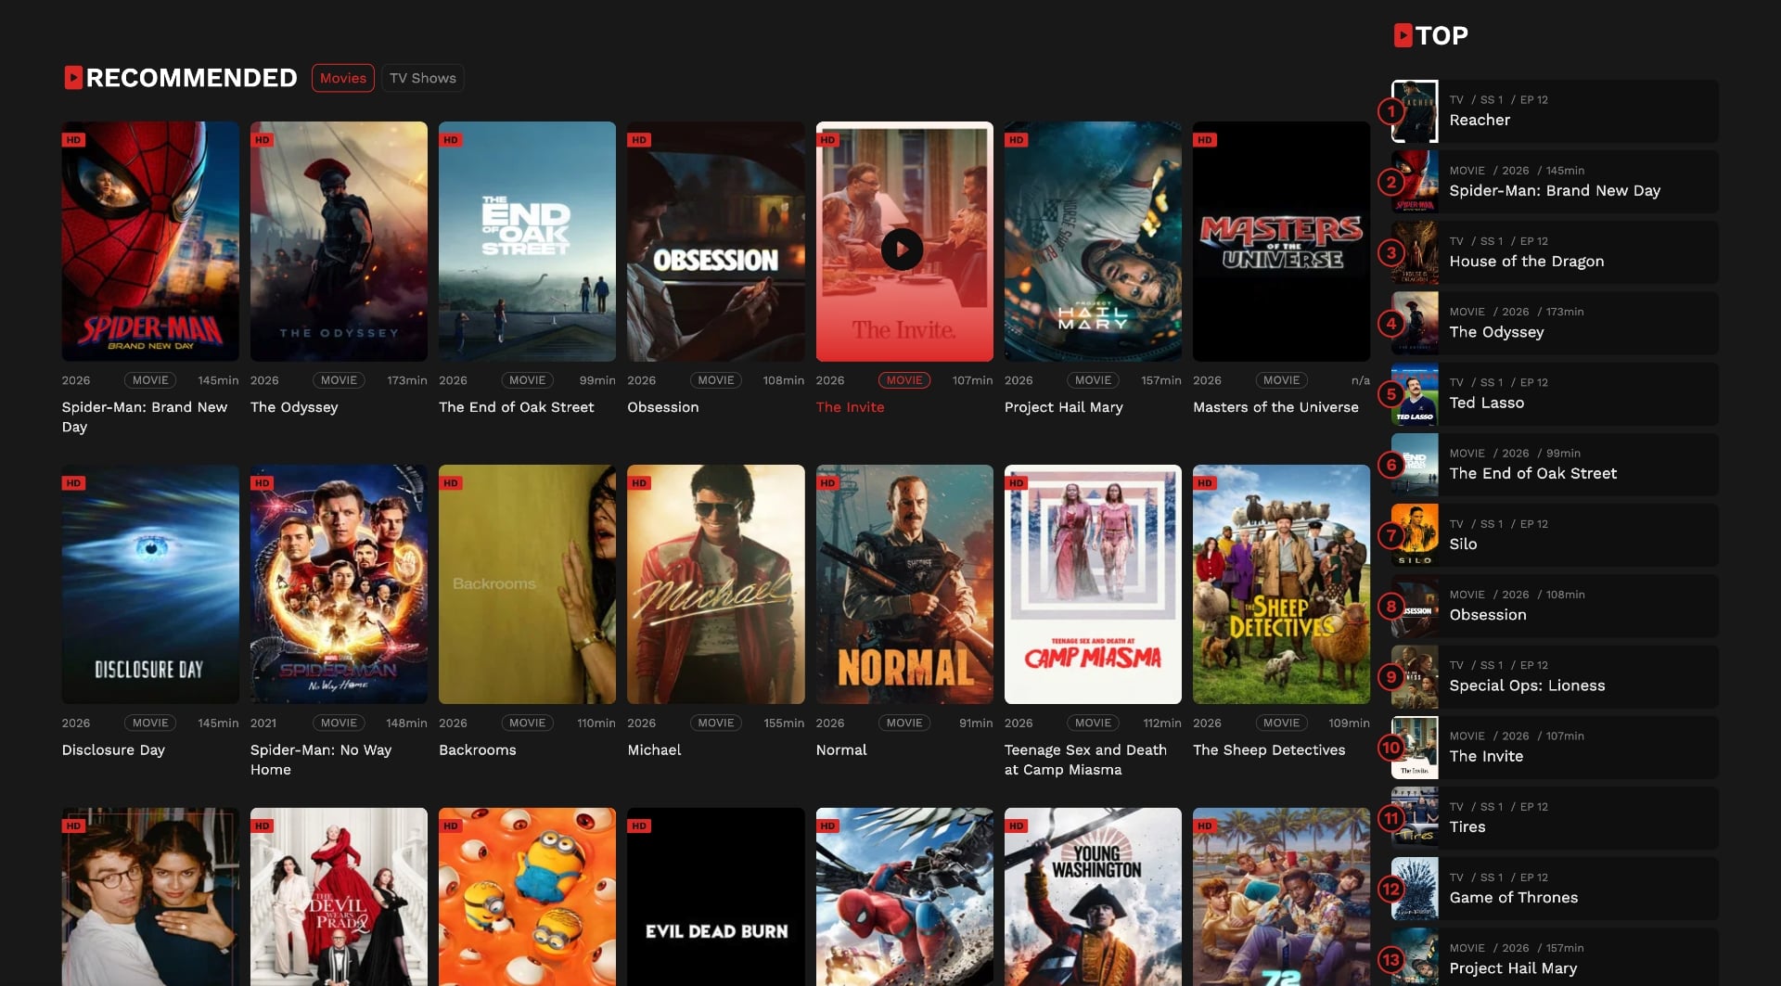Viewport: 1781px width, 986px height.
Task: Click The Sheep Detectives title link
Action: 1269,749
